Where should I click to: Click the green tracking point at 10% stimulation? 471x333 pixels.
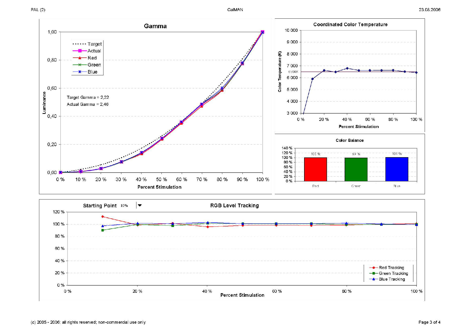[102, 230]
